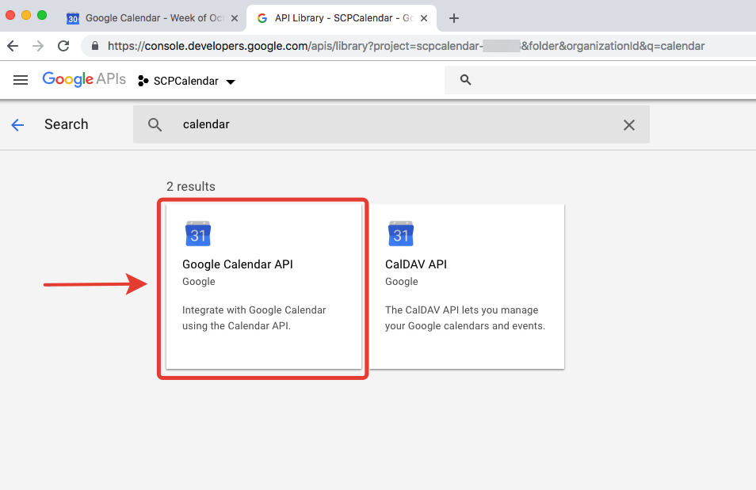Click the Google APIs logo
The width and height of the screenshot is (756, 490).
coord(84,80)
